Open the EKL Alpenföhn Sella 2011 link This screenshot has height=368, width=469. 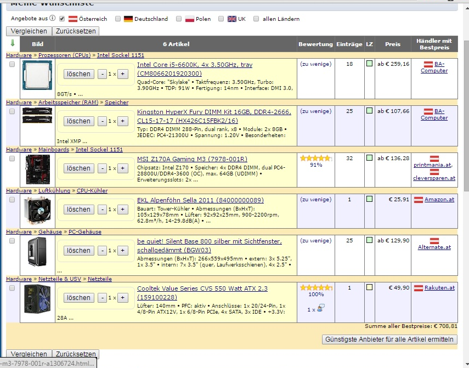pos(200,200)
